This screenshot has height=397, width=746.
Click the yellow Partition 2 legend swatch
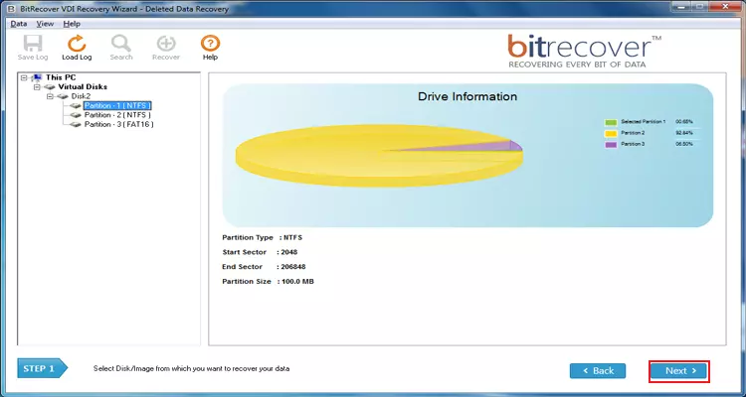point(611,133)
